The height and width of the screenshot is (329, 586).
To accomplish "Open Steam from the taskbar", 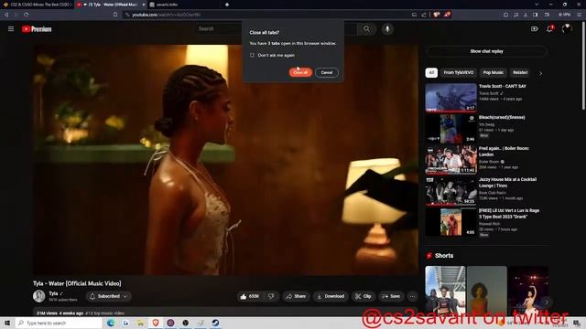I will click(215, 323).
